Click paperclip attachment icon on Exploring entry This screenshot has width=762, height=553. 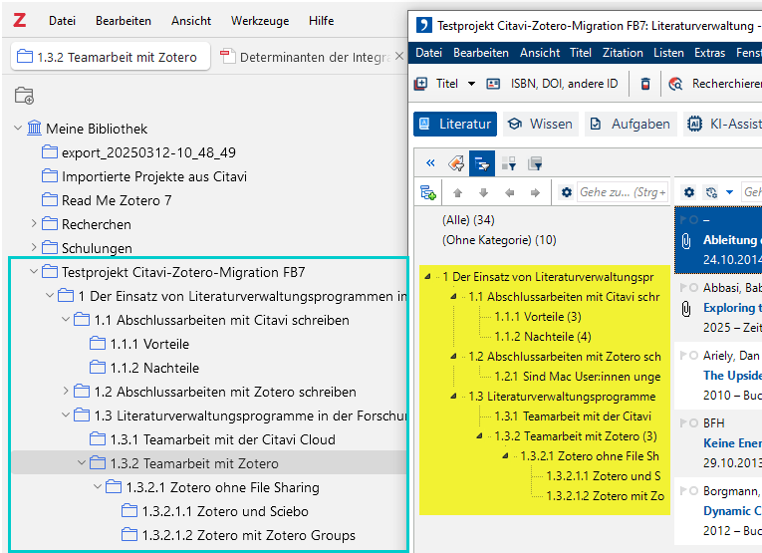[x=685, y=308]
